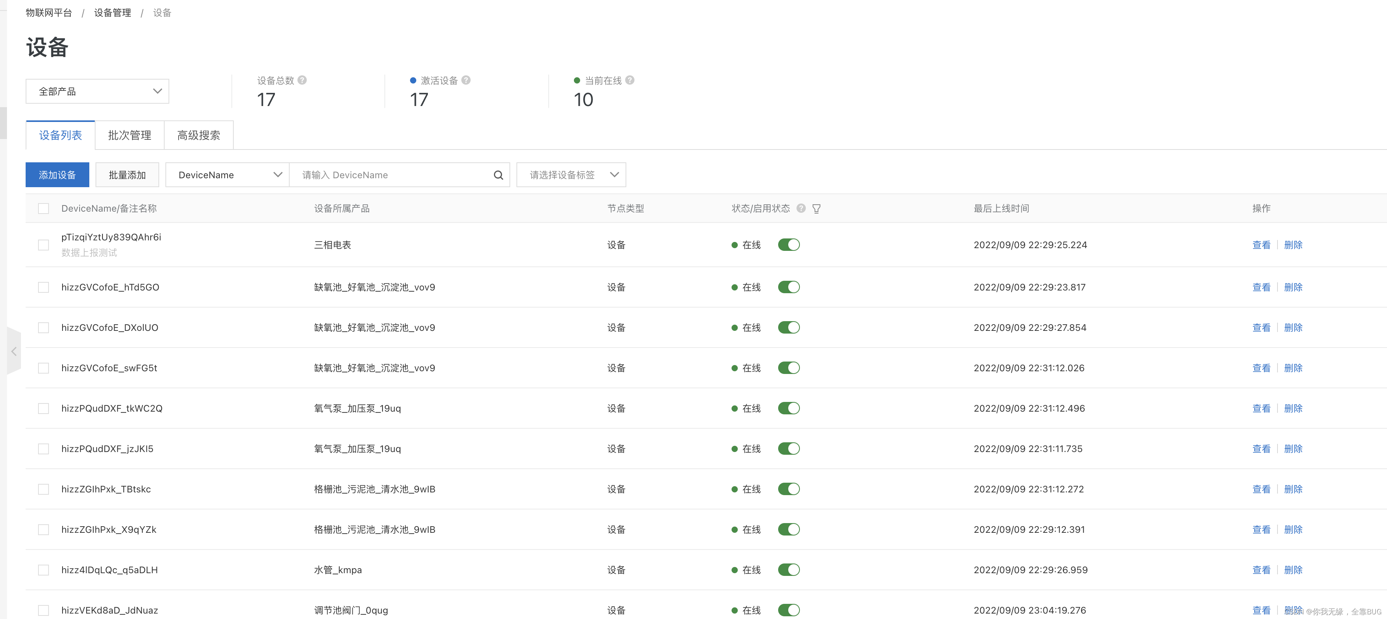Click 氧气泵_加压泵_19uq in hizzPQudDXF_tkWC2Q row
This screenshot has height=619, width=1387.
coord(357,409)
